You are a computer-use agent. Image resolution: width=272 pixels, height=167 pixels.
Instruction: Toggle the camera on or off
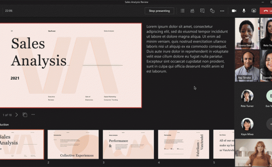click(x=234, y=11)
